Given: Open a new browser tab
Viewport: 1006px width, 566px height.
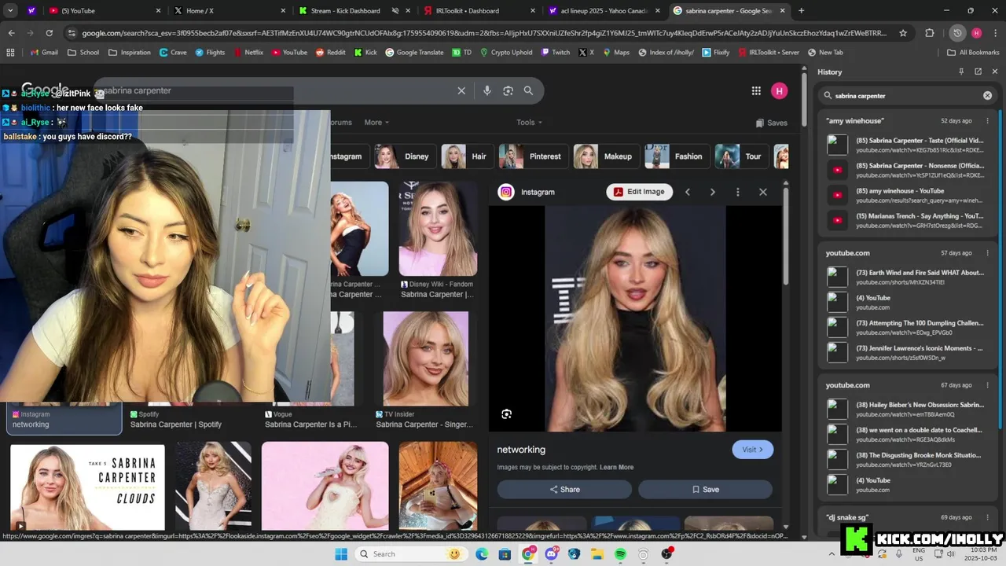Looking at the screenshot, I should tap(801, 11).
